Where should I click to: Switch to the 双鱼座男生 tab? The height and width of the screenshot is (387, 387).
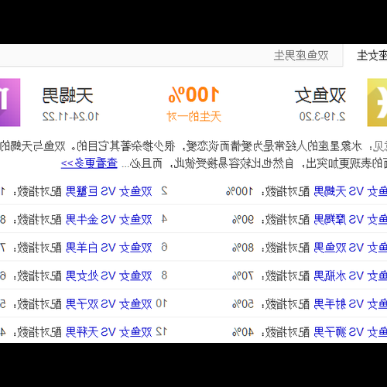(301, 56)
